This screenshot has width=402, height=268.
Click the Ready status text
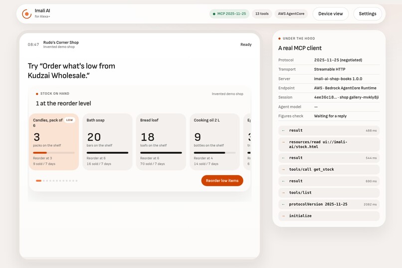pos(246,44)
